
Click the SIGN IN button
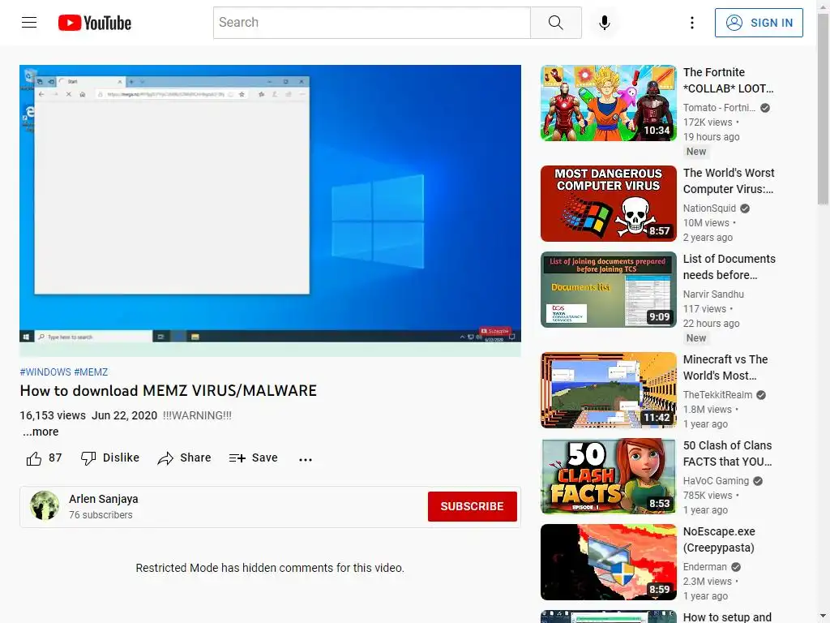pos(759,23)
